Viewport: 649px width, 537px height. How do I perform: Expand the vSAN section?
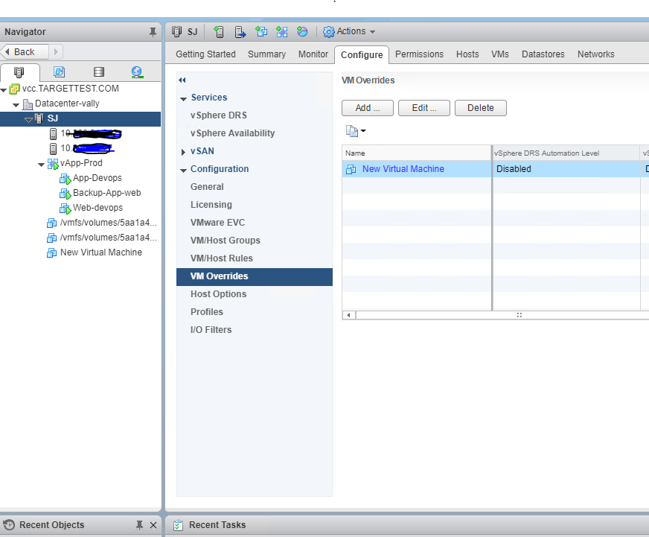(x=183, y=151)
